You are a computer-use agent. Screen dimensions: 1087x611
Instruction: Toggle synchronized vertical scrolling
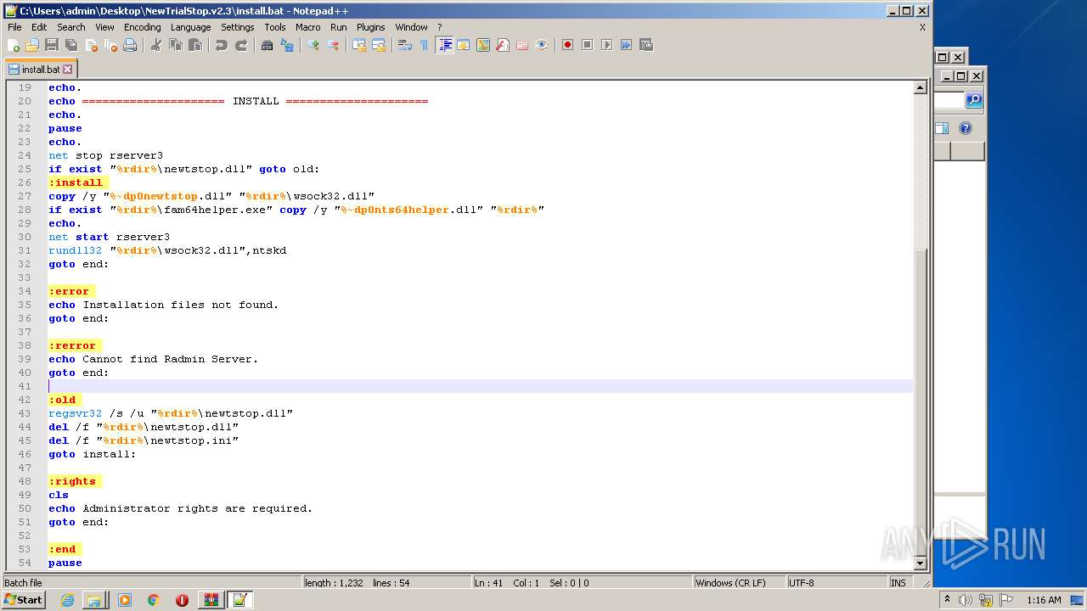point(359,45)
